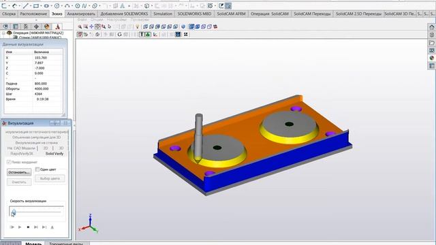
Task: Toggle the 'Один цвет' checkbox
Action: (37, 169)
